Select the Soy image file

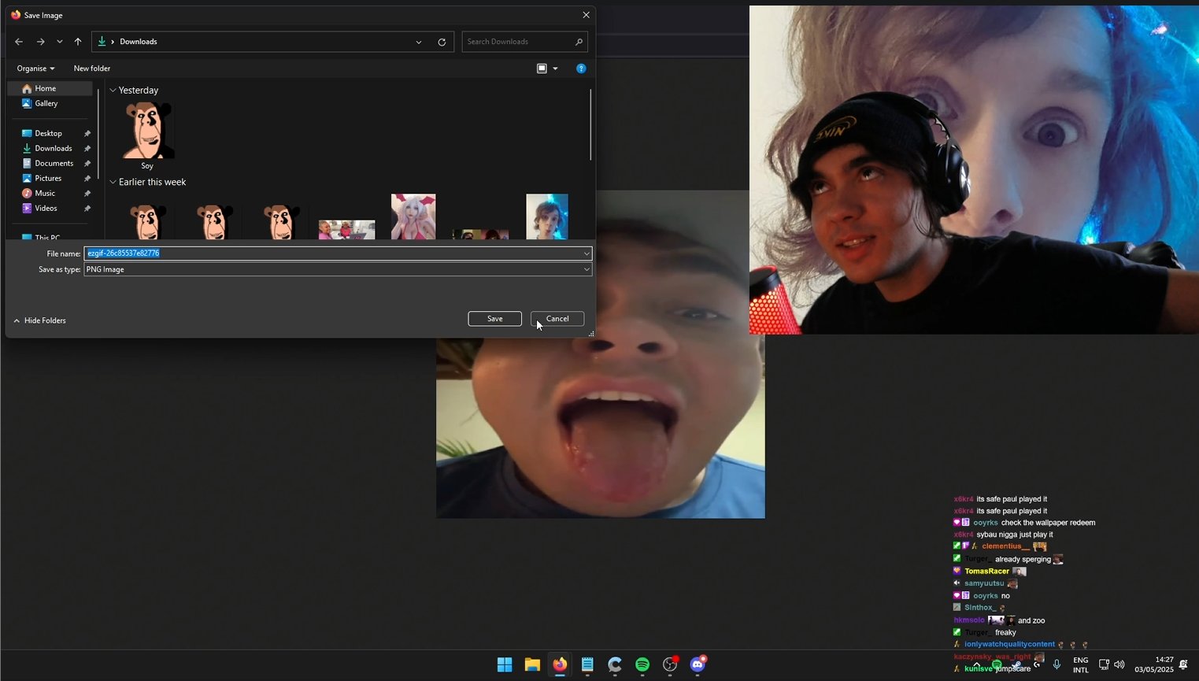[147, 136]
